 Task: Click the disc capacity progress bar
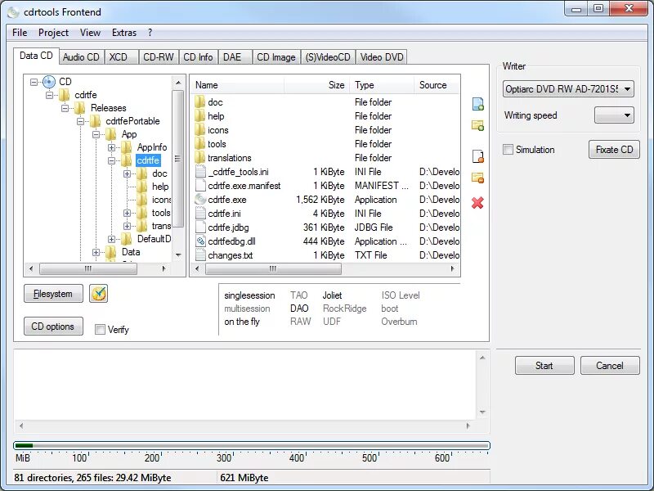point(252,446)
